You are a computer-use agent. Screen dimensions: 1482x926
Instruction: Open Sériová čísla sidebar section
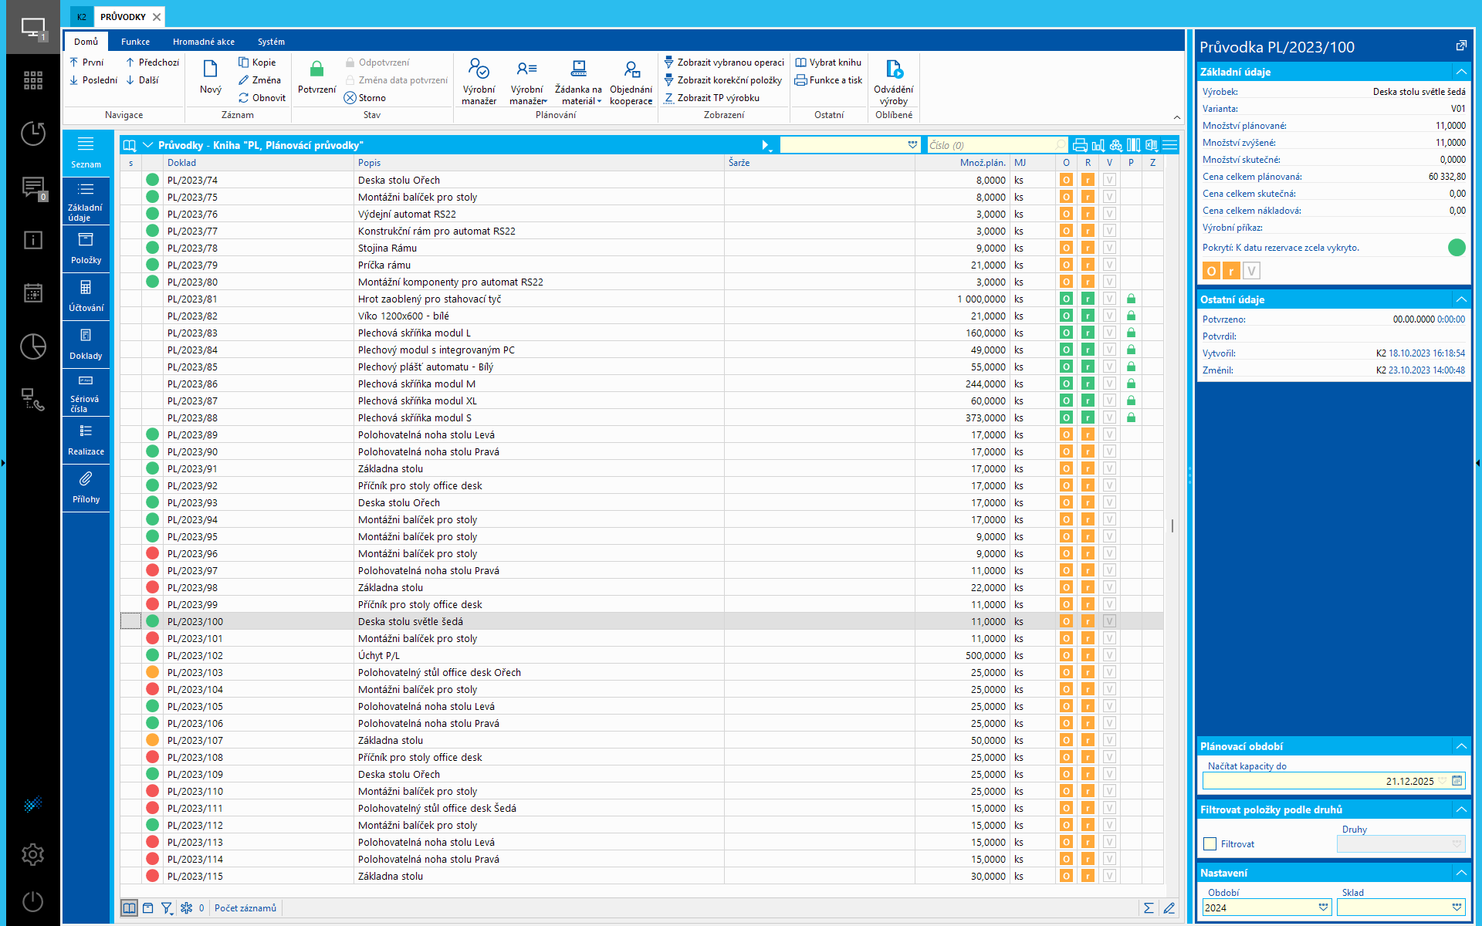86,392
